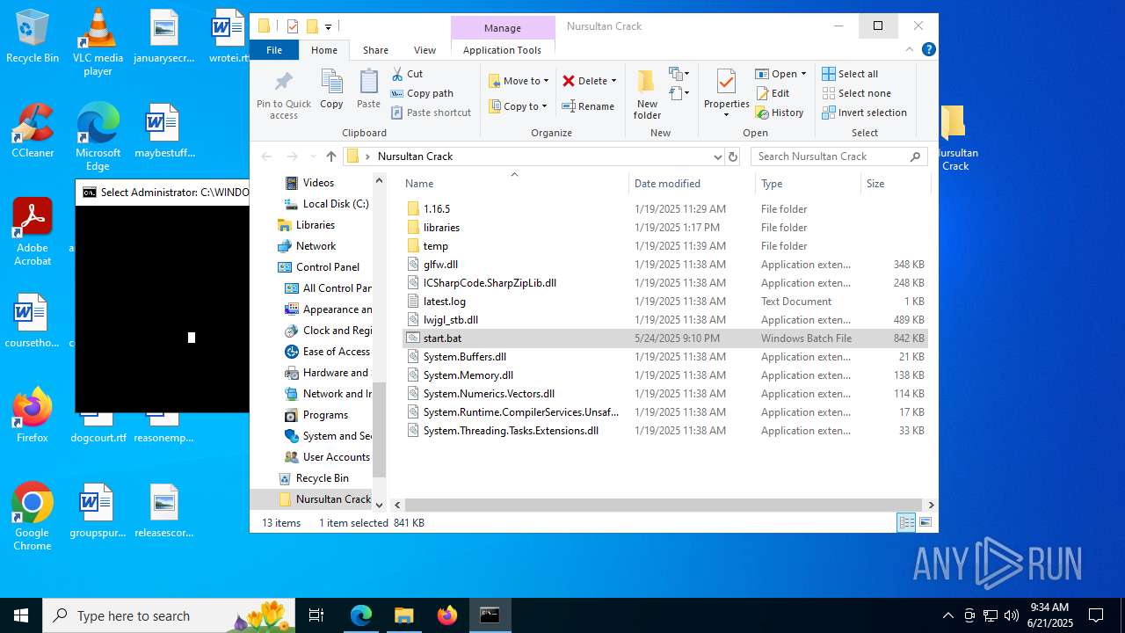Click Invert selection in ribbon

(x=864, y=113)
